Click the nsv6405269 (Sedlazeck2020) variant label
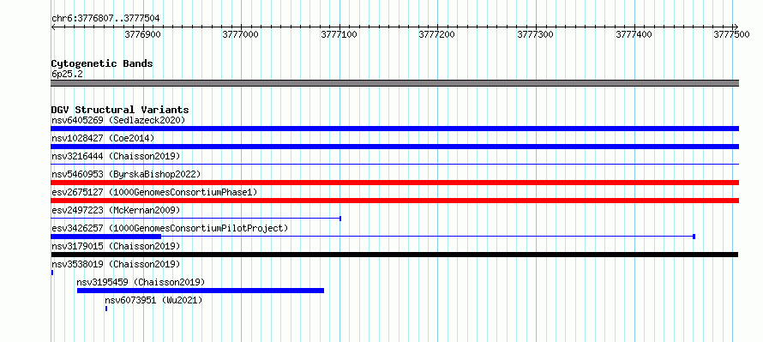The height and width of the screenshot is (342, 763). (x=118, y=120)
